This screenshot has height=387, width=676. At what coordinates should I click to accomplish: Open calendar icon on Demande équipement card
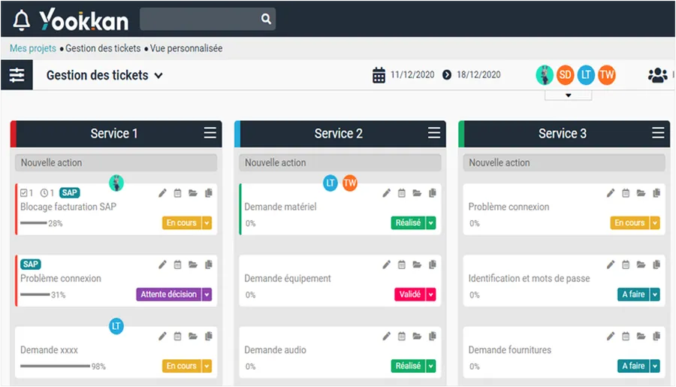401,265
